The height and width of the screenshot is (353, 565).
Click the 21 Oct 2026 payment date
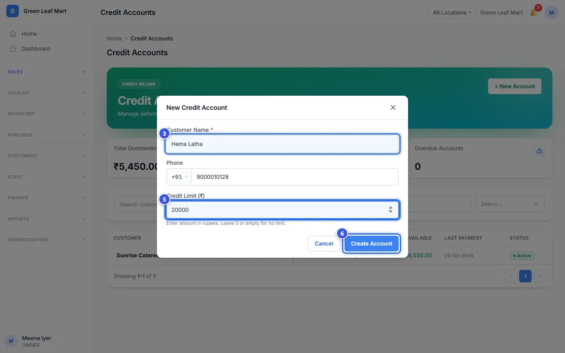459,256
